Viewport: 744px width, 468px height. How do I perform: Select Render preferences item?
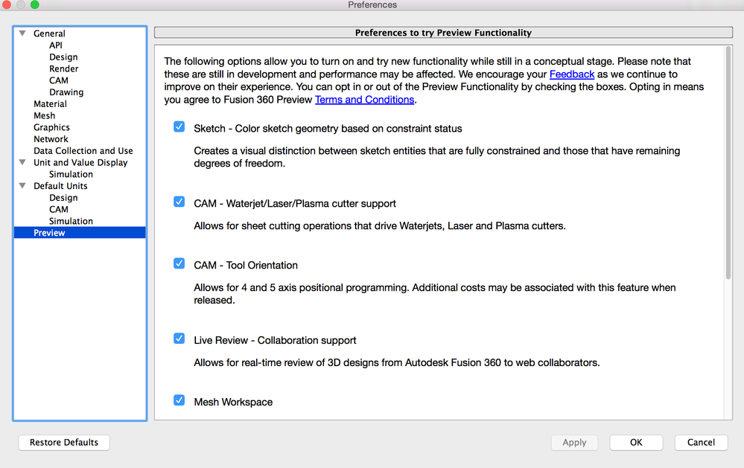click(63, 68)
